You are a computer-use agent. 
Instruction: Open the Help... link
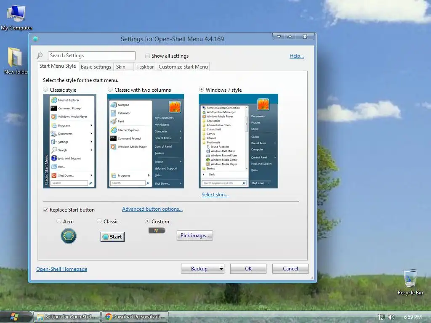[297, 56]
